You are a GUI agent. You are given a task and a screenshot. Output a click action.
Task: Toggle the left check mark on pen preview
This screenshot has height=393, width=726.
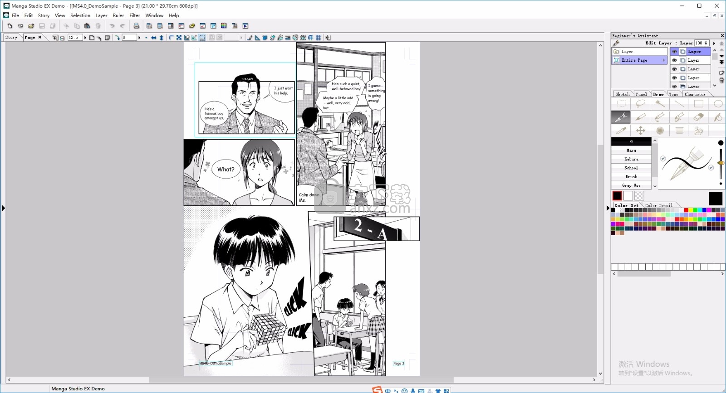pyautogui.click(x=663, y=159)
